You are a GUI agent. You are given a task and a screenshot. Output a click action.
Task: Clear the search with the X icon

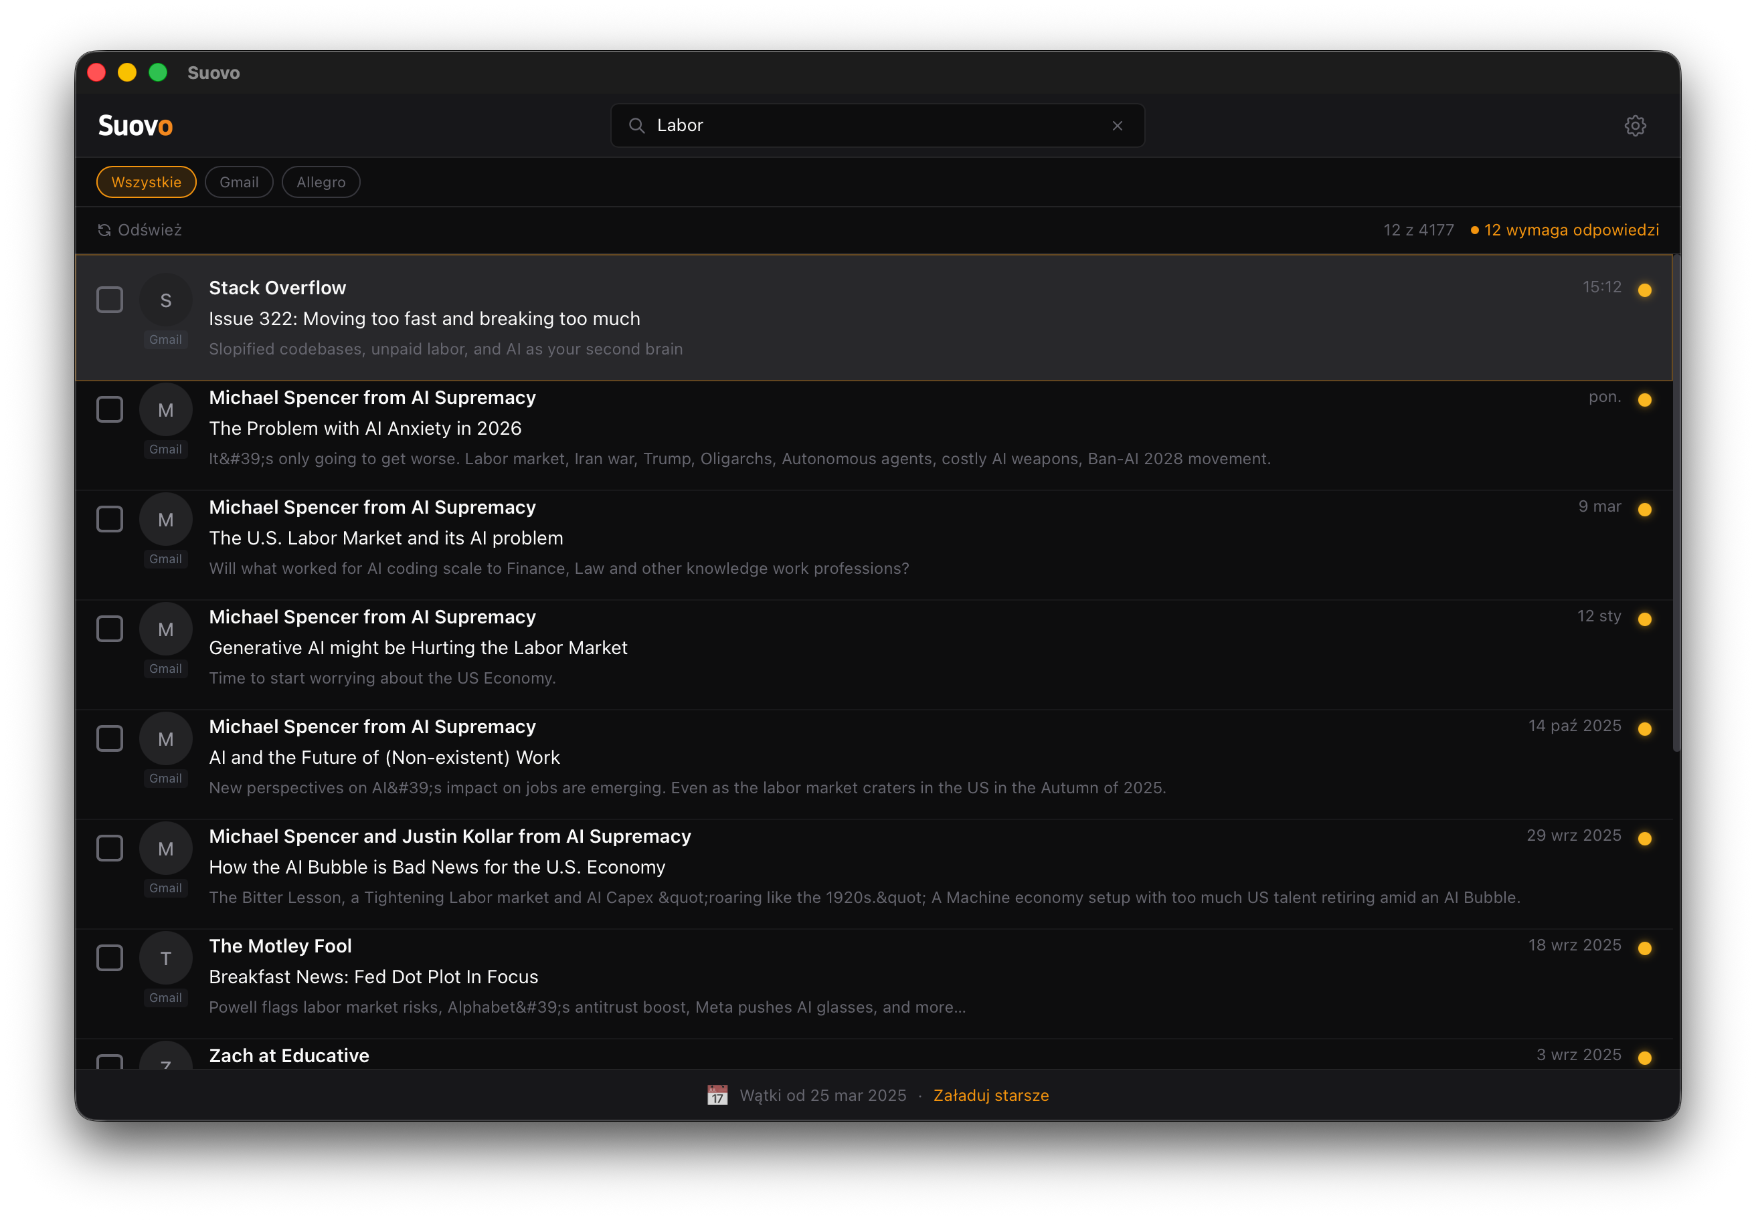1118,125
